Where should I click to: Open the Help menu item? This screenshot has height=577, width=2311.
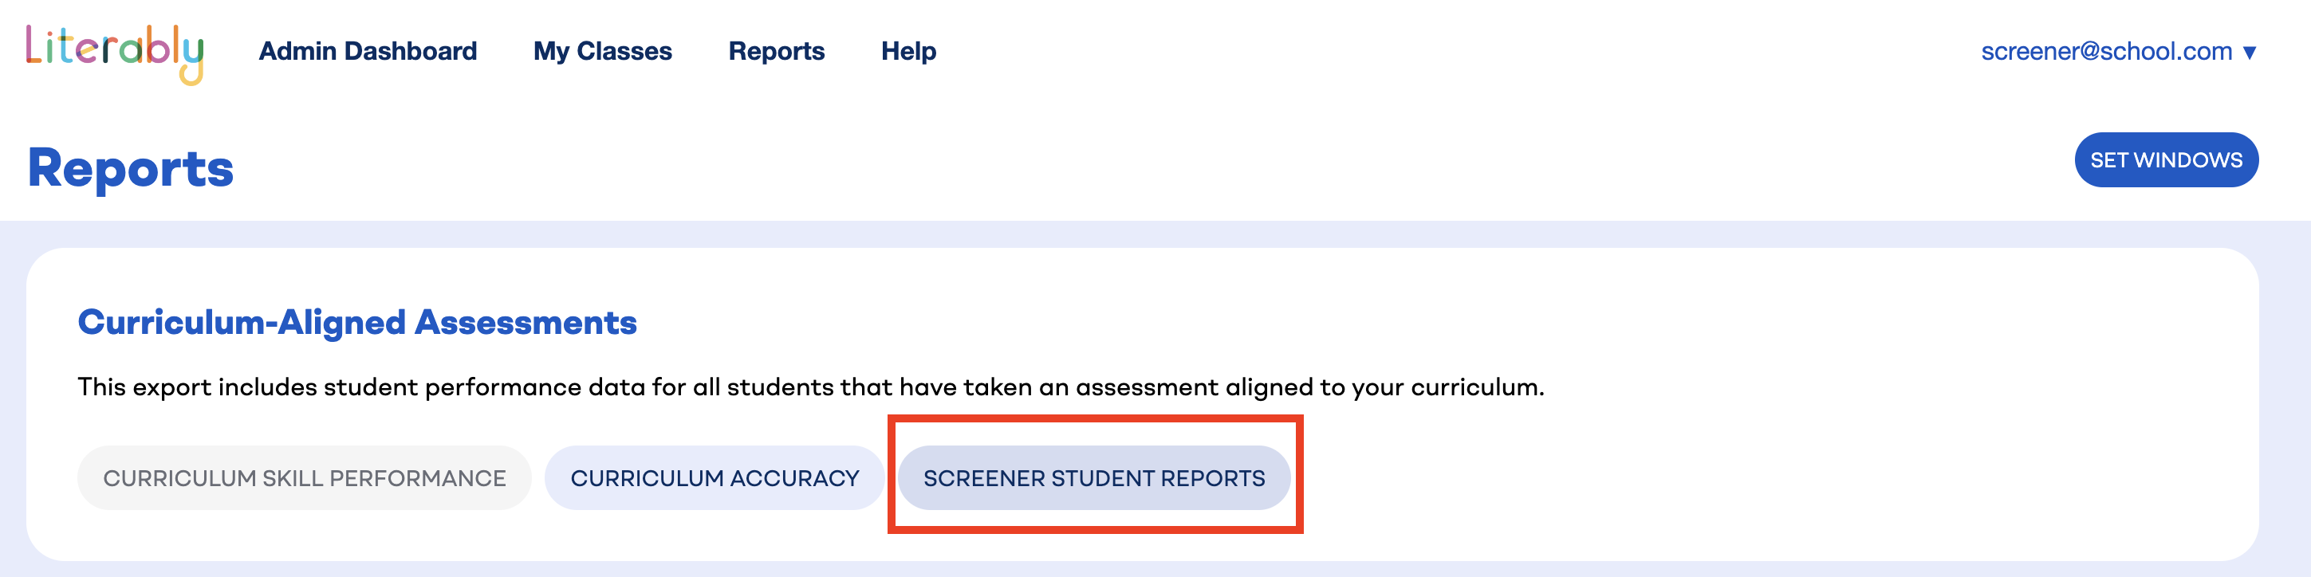point(907,51)
